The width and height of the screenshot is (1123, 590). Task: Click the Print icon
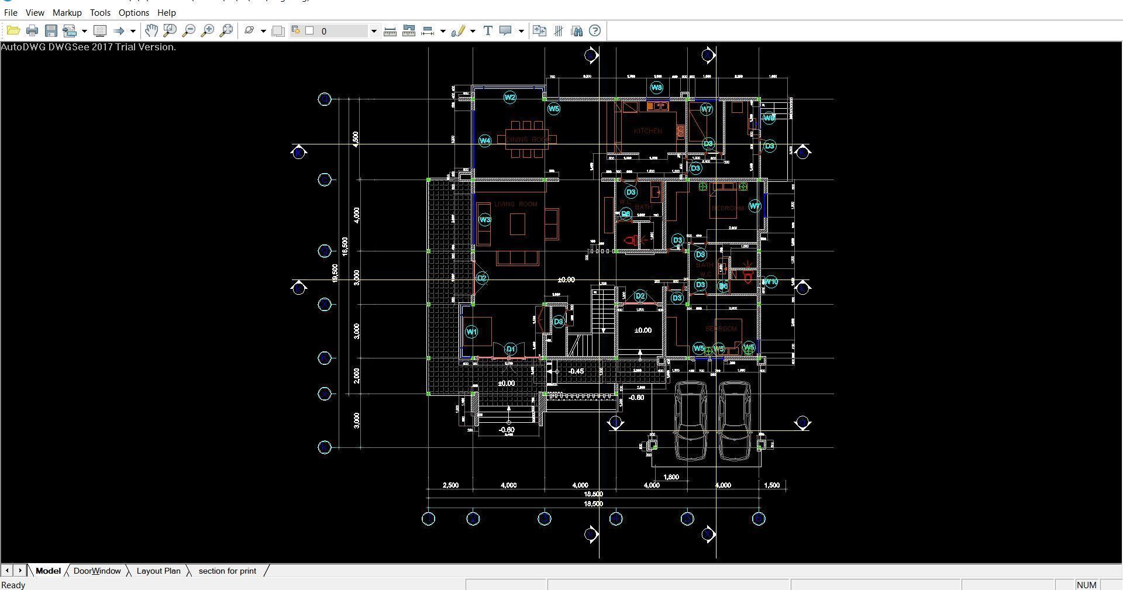click(x=32, y=31)
